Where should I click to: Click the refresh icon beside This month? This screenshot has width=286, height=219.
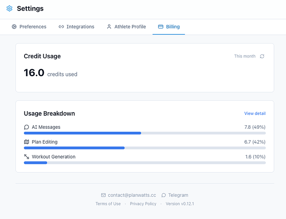click(262, 56)
